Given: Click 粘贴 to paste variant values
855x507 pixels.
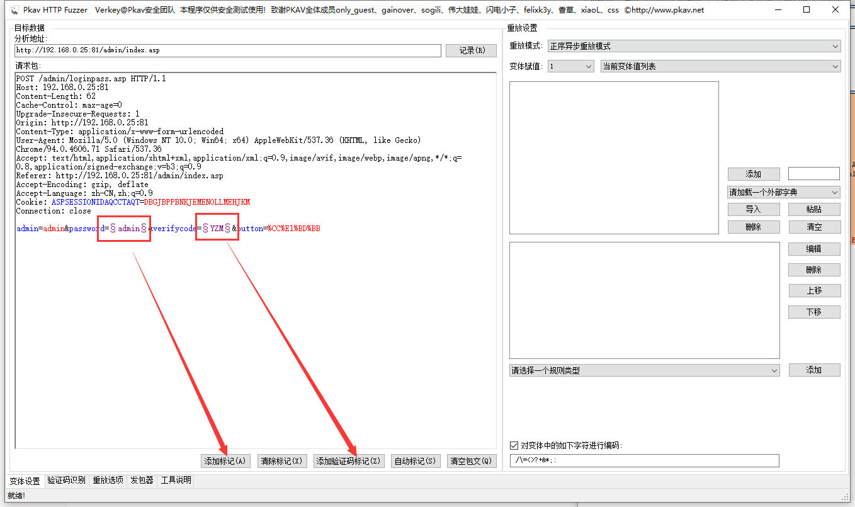Looking at the screenshot, I should [x=813, y=208].
